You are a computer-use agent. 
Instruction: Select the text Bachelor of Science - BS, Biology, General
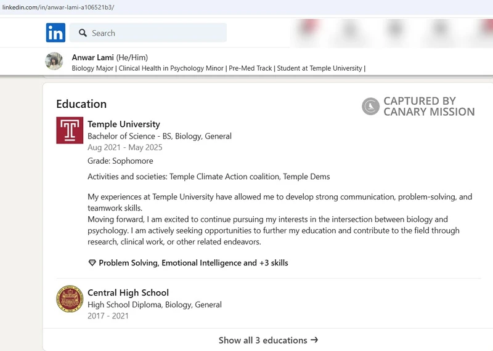[160, 136]
